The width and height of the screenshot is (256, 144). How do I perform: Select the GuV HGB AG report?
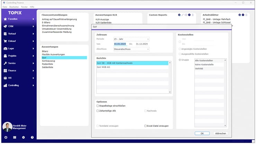104,67
